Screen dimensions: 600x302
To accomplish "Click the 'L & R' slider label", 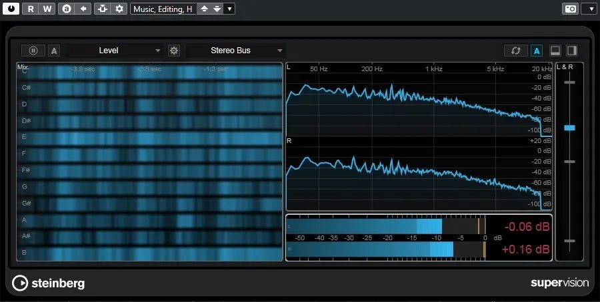I will [565, 67].
